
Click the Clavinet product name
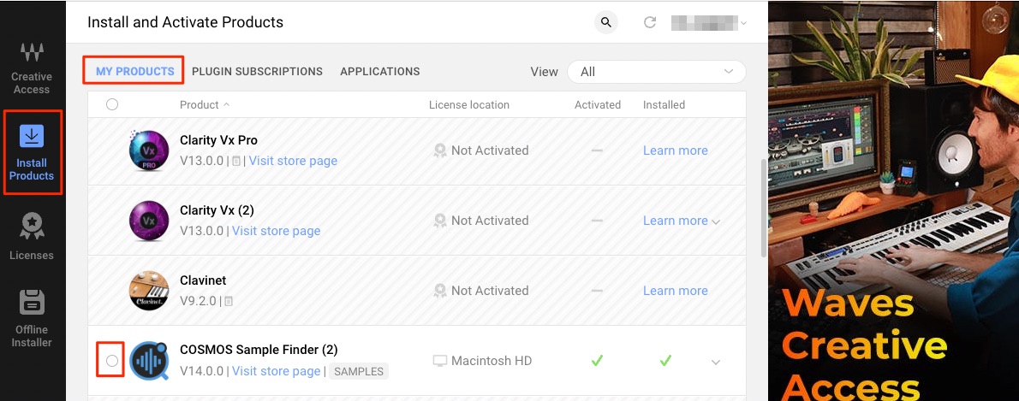click(x=203, y=280)
